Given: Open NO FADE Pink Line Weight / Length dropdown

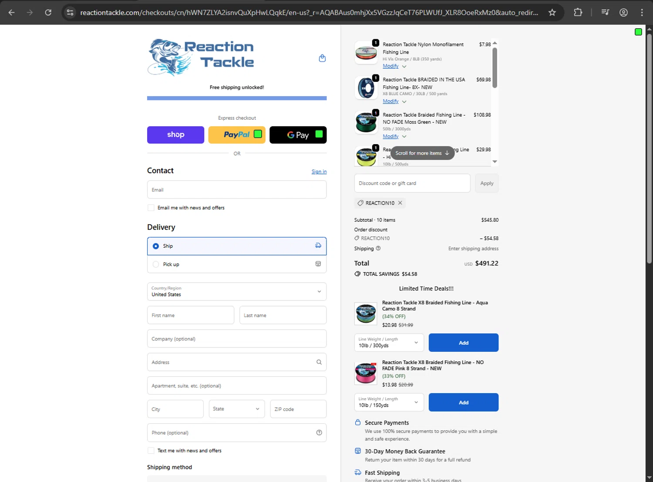Looking at the screenshot, I should click(389, 402).
